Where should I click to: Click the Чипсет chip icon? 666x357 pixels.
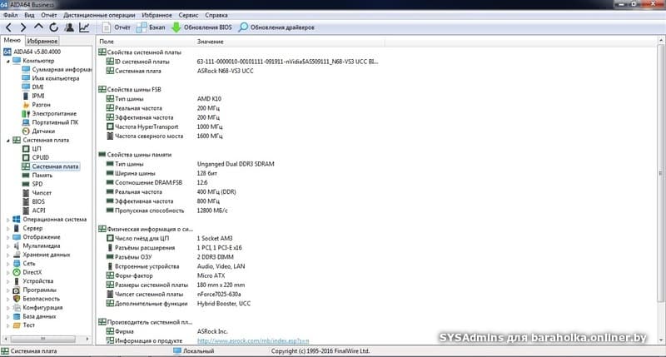26,193
